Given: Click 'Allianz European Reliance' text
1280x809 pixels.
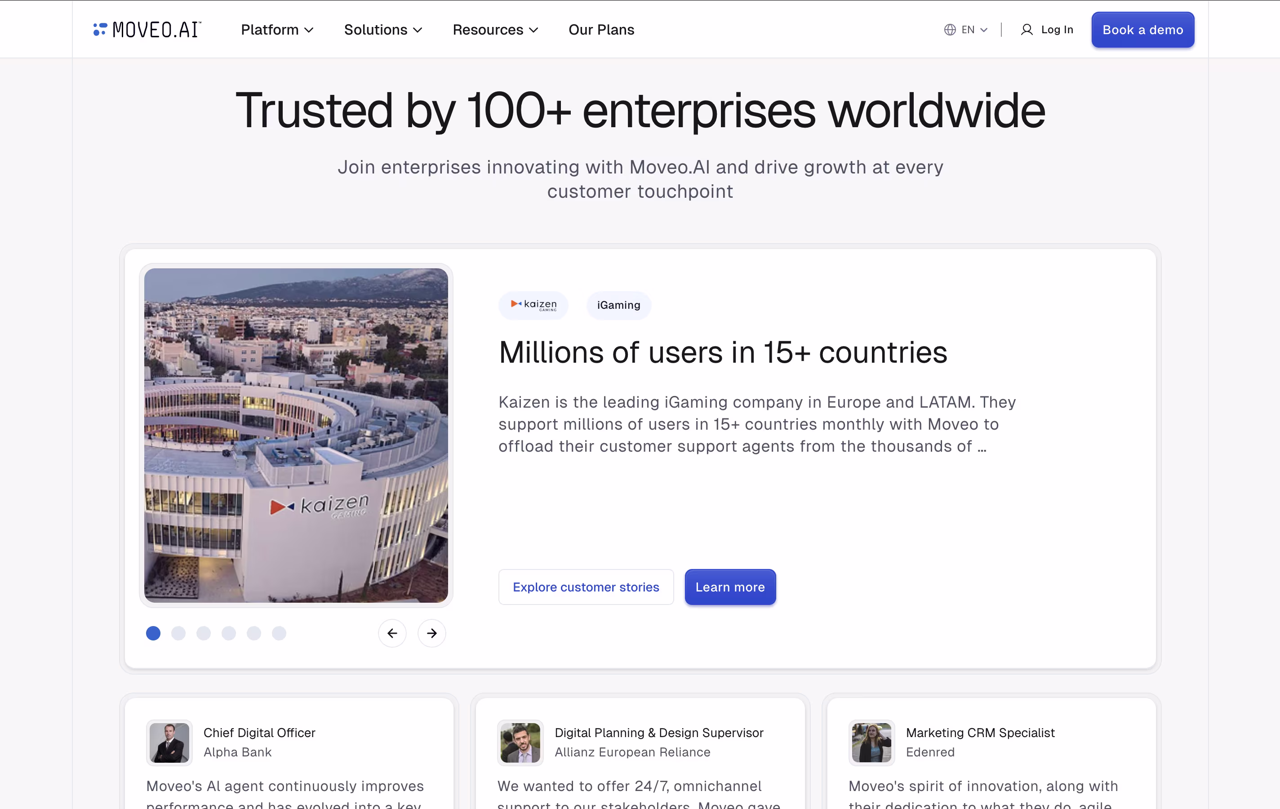Looking at the screenshot, I should coord(632,752).
